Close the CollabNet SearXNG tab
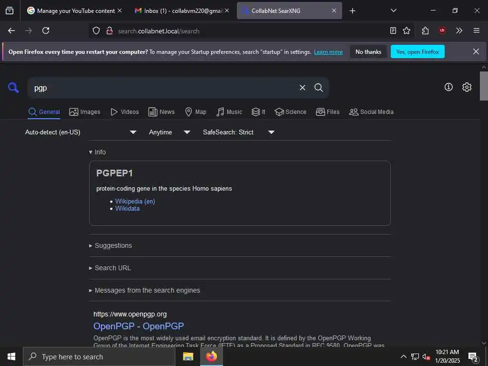The image size is (488, 366). tap(334, 10)
